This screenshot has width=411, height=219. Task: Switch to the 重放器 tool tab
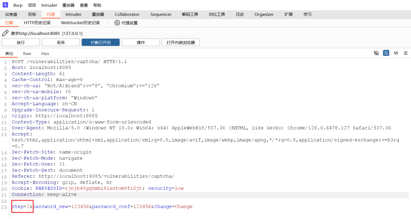pos(98,14)
